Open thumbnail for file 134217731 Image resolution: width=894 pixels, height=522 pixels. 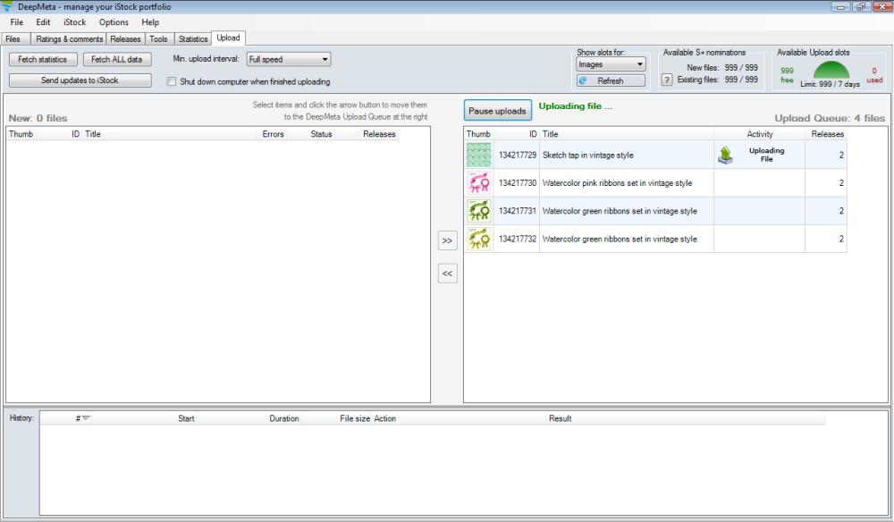pos(479,211)
